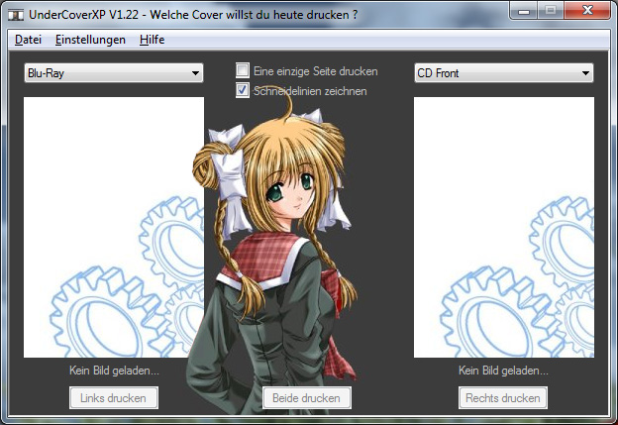Open the CD Front cover type dropdown
This screenshot has width=618, height=425.
[504, 73]
